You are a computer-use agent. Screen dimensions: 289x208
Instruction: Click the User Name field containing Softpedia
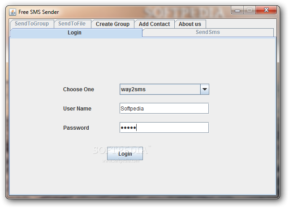(164, 108)
